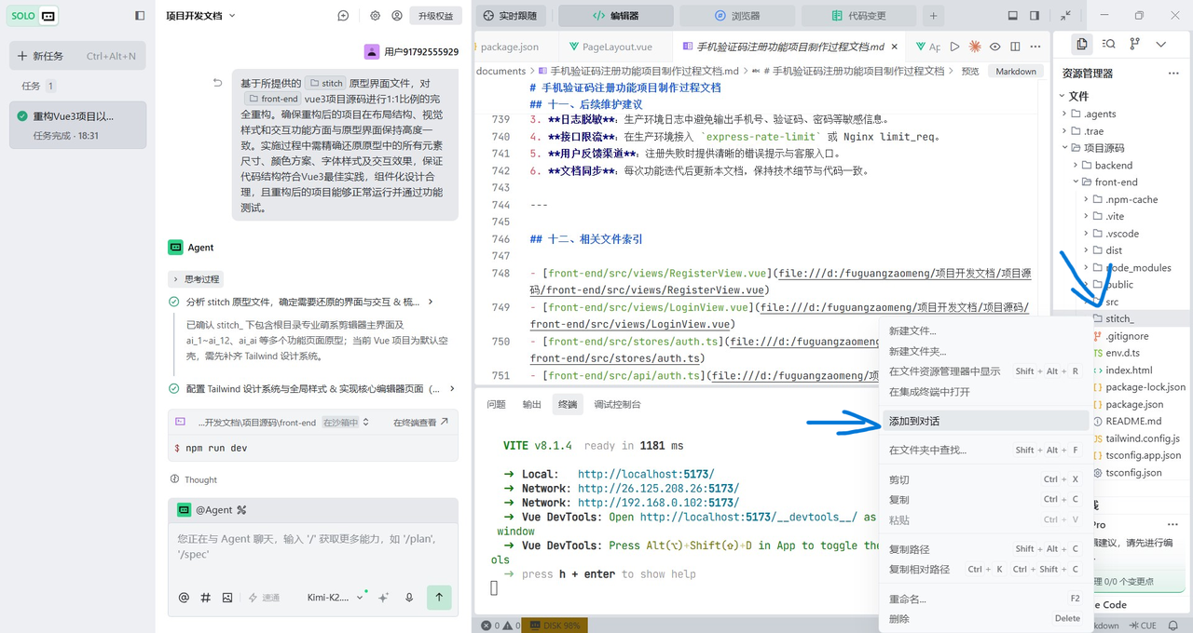Open the file explorer icon

tap(1081, 44)
